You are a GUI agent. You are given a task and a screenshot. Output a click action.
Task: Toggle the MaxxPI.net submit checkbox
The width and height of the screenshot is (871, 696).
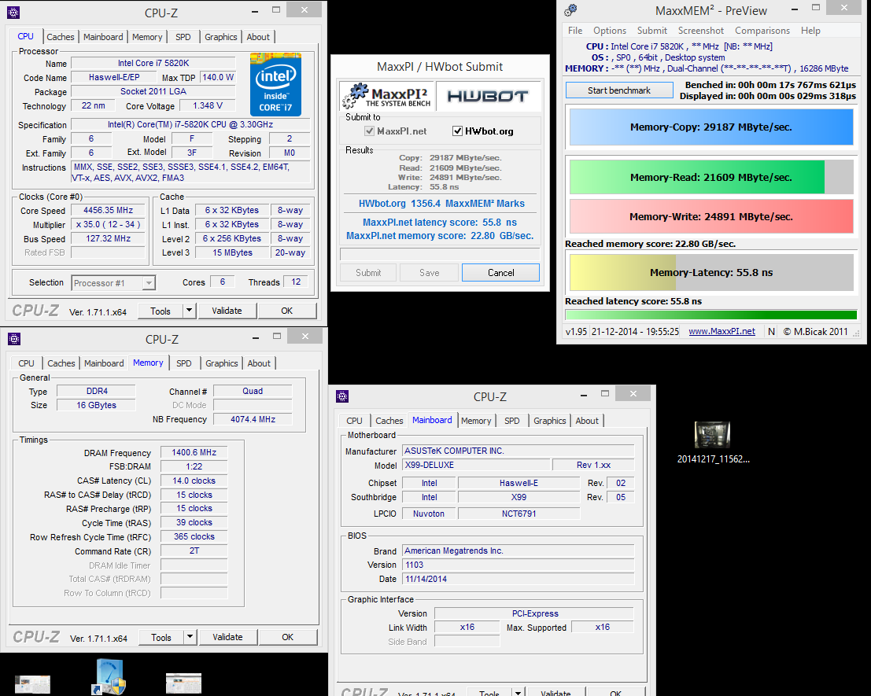(x=369, y=131)
